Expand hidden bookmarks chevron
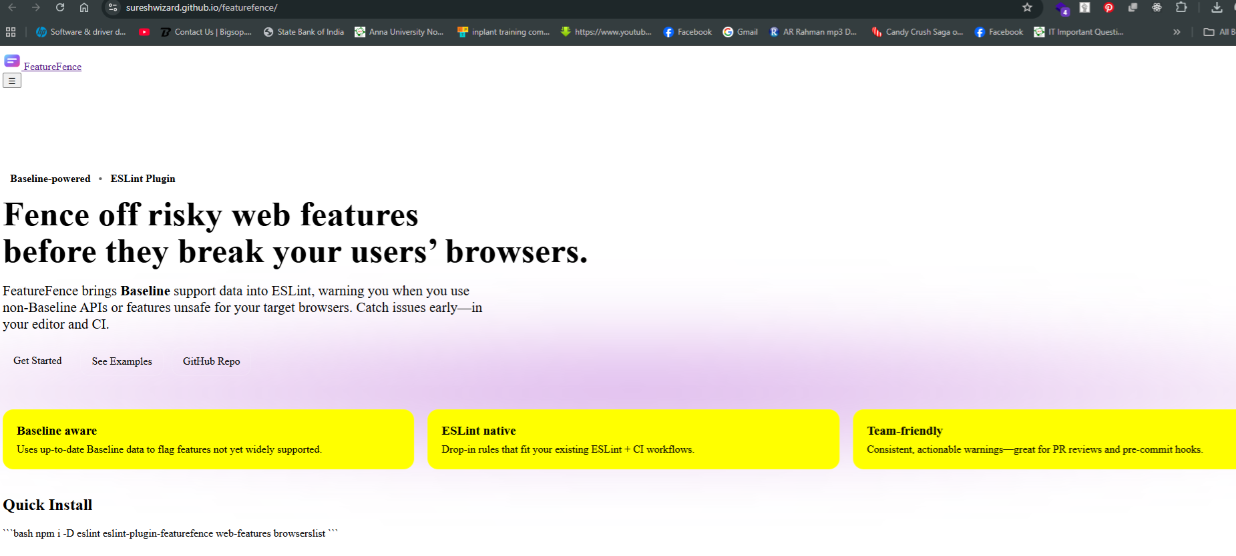This screenshot has height=556, width=1236. pos(1177,32)
